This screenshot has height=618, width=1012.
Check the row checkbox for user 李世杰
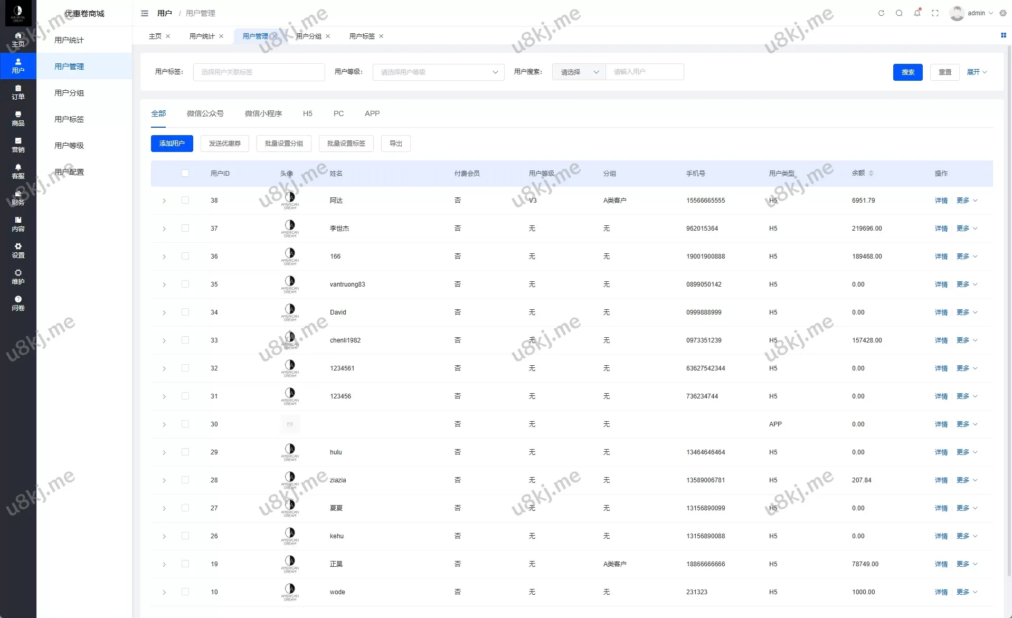pyautogui.click(x=185, y=228)
